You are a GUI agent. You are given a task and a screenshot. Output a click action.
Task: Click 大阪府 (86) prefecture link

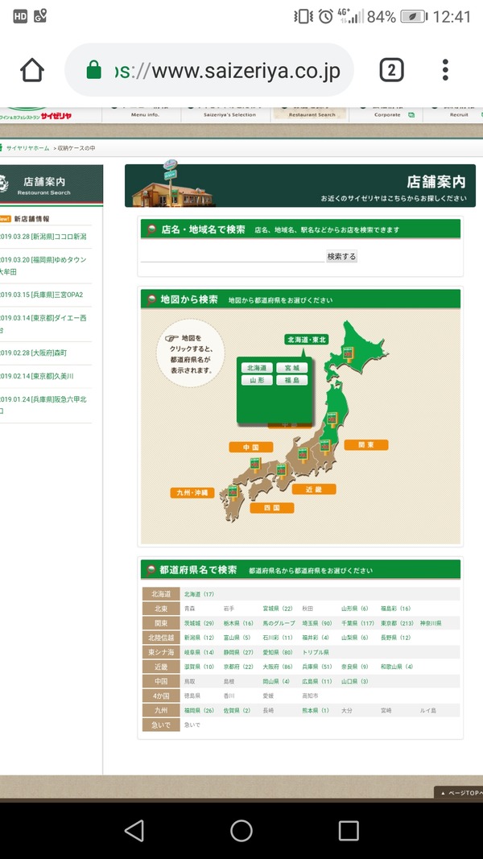[278, 667]
